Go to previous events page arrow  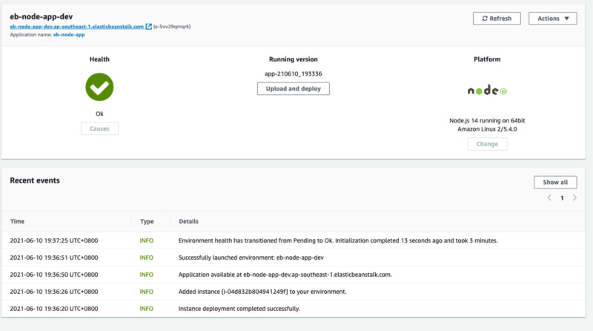pyautogui.click(x=549, y=197)
